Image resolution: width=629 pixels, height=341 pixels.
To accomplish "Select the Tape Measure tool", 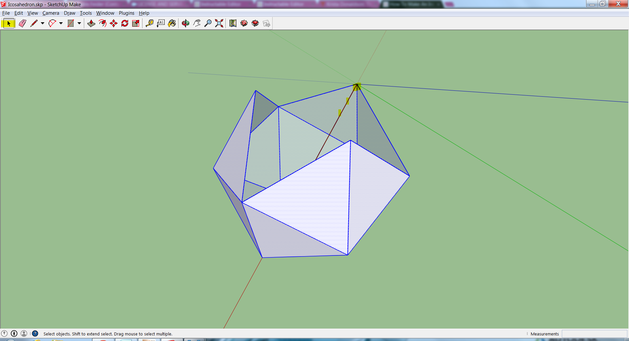I will [150, 24].
